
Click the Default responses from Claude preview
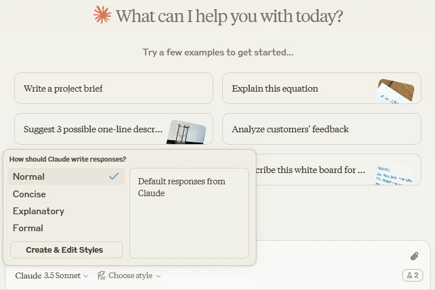click(x=189, y=213)
